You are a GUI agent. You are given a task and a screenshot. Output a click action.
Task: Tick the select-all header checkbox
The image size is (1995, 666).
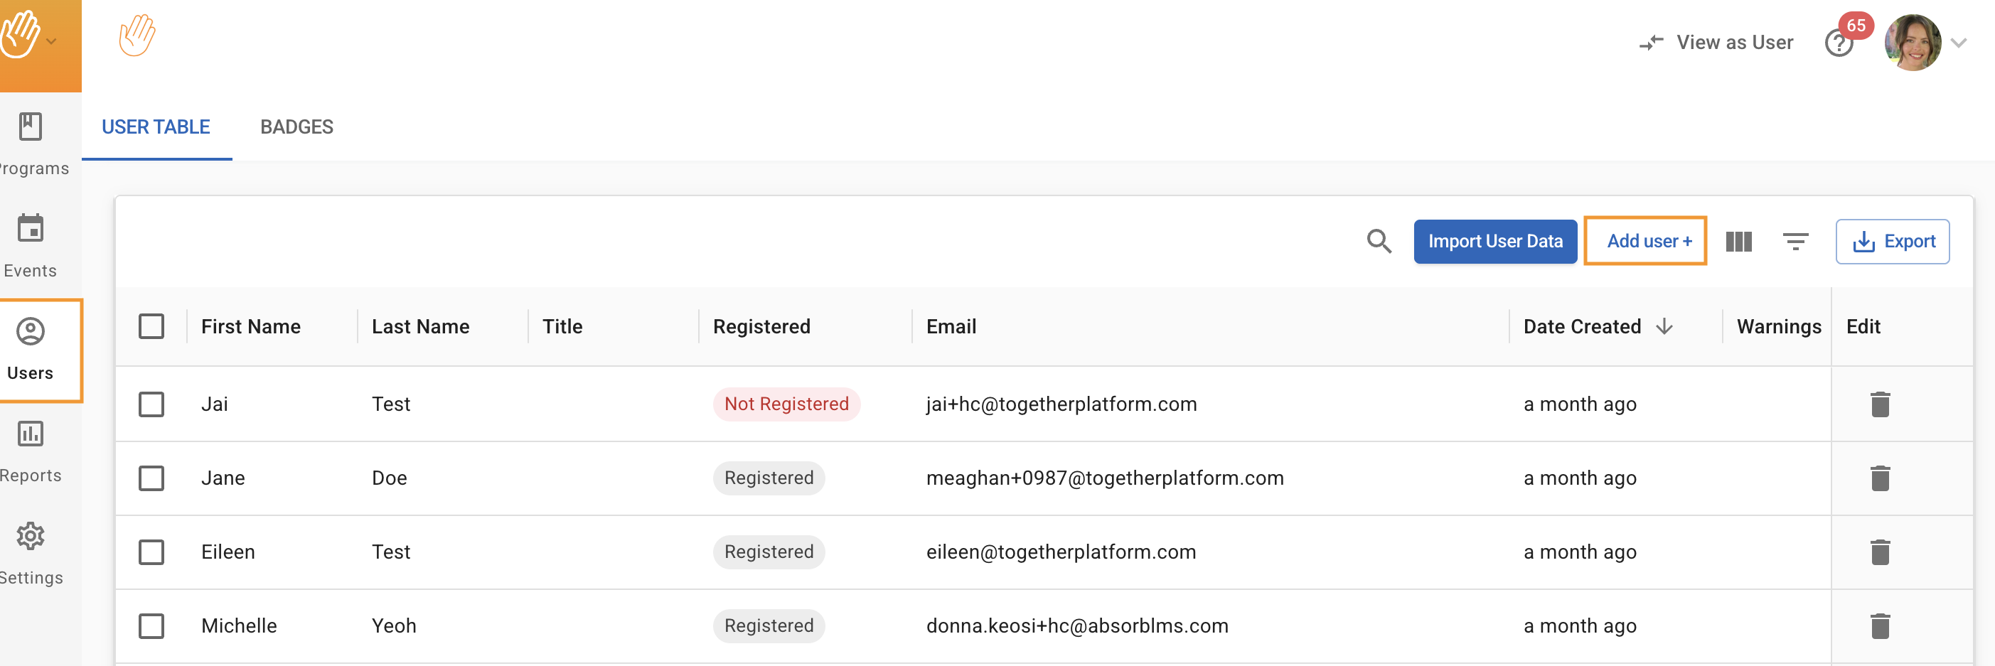[x=152, y=327]
